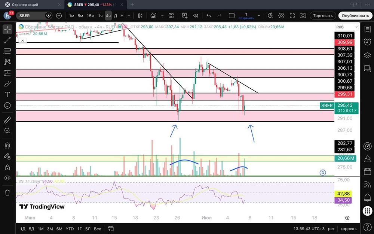
Task: Open the alerts clock panel
Action: [x=367, y=42]
